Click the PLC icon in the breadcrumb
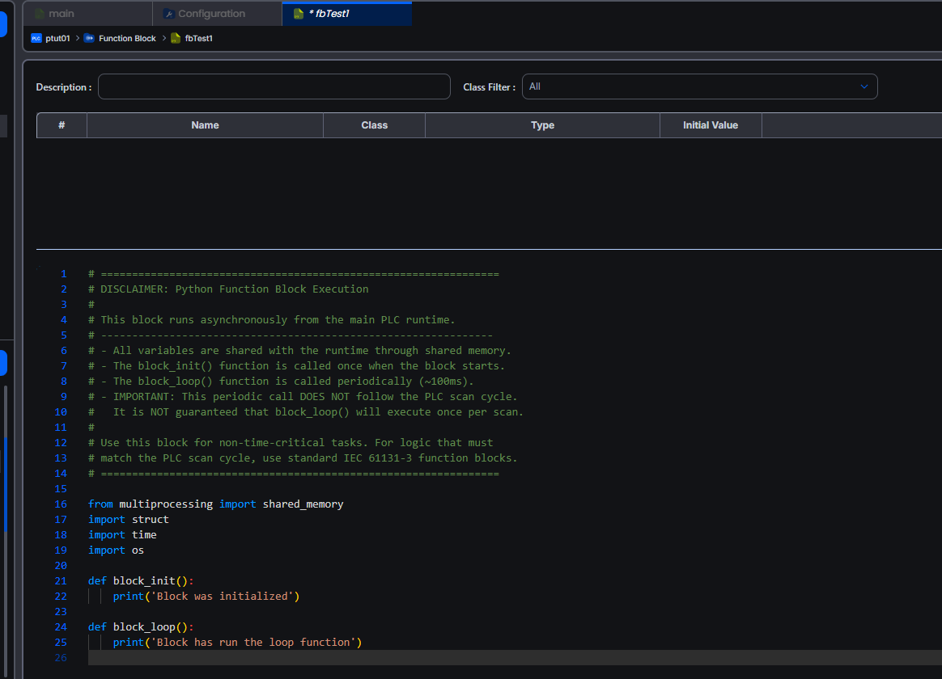Viewport: 942px width, 679px height. [36, 38]
